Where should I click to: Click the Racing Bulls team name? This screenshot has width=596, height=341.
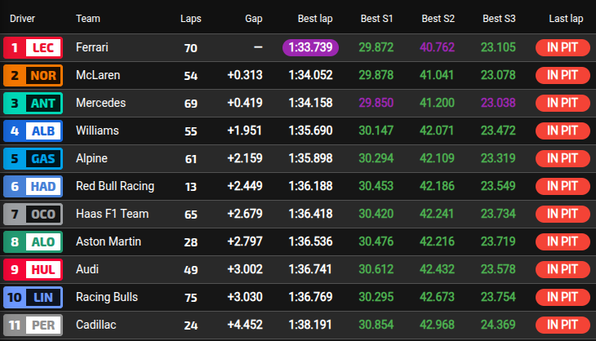click(x=106, y=297)
